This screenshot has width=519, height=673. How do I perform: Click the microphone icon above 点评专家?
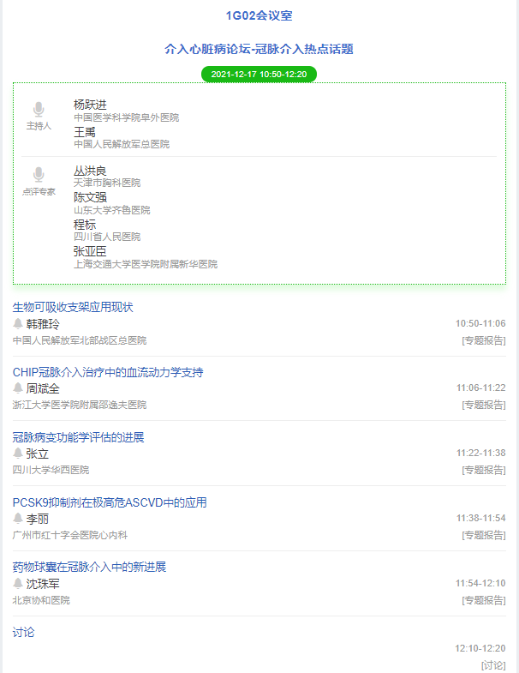(39, 175)
